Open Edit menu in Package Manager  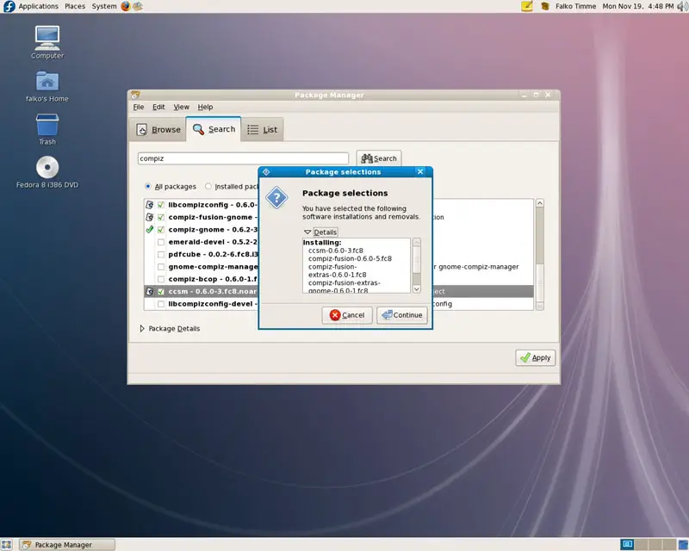[x=158, y=107]
